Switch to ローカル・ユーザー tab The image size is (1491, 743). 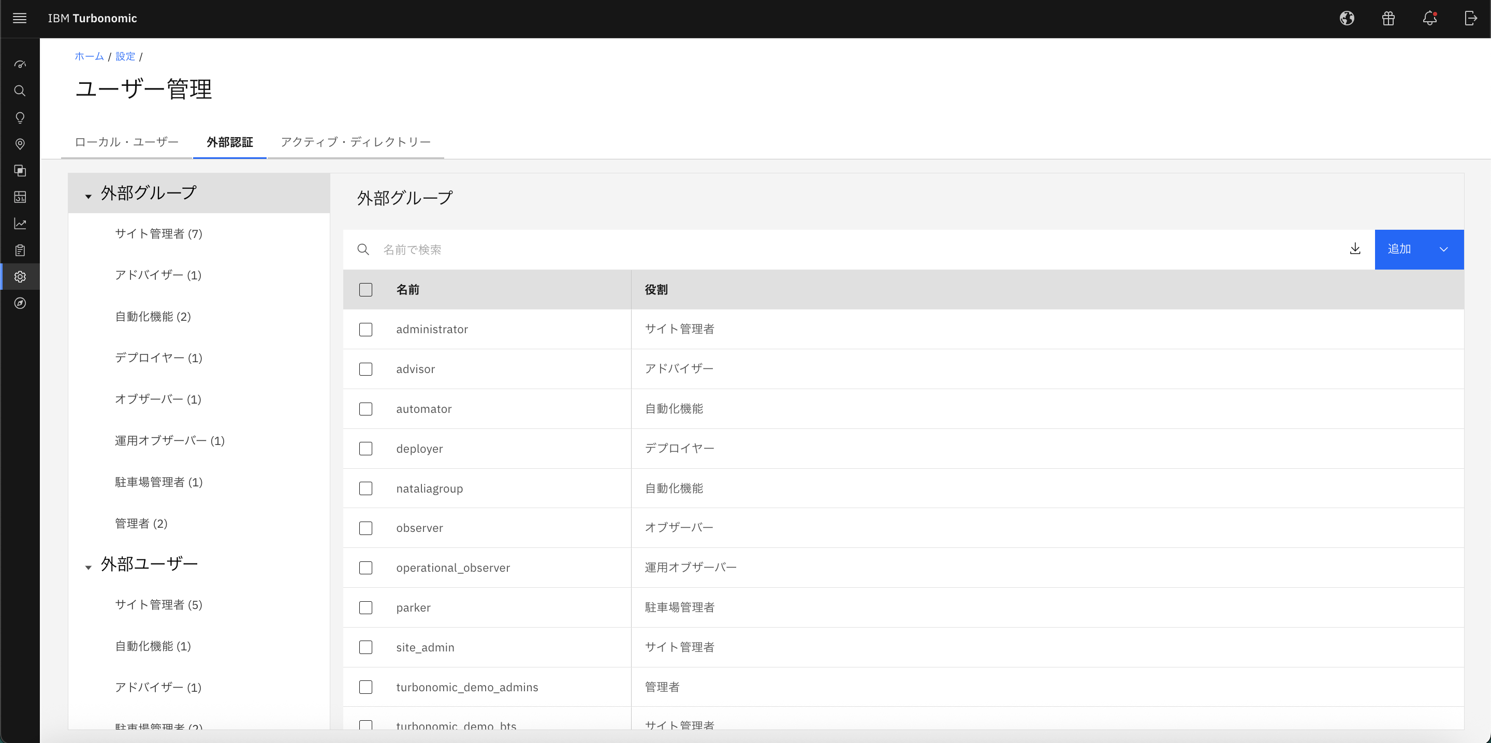coord(126,142)
